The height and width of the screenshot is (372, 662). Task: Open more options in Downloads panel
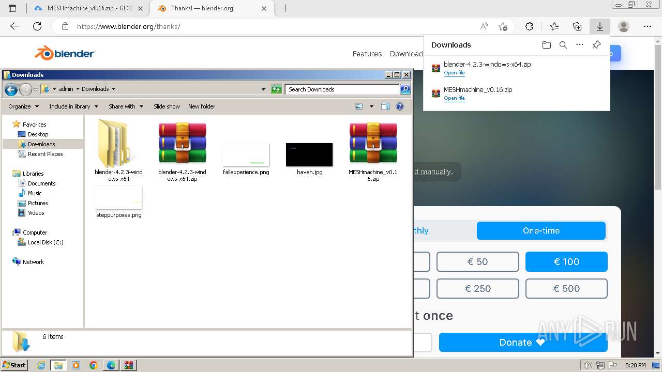580,45
